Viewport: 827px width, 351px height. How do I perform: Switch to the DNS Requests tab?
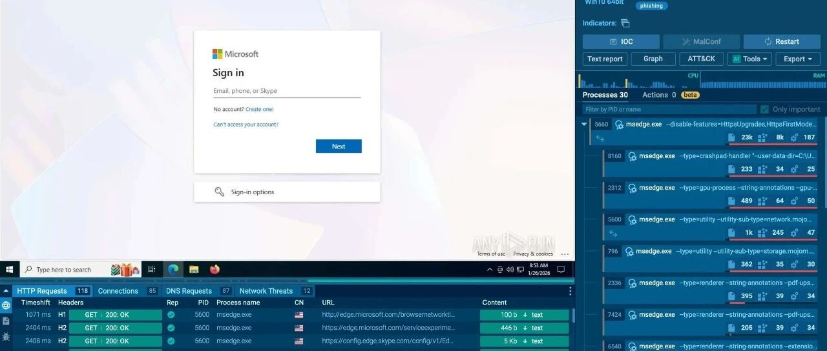198,291
